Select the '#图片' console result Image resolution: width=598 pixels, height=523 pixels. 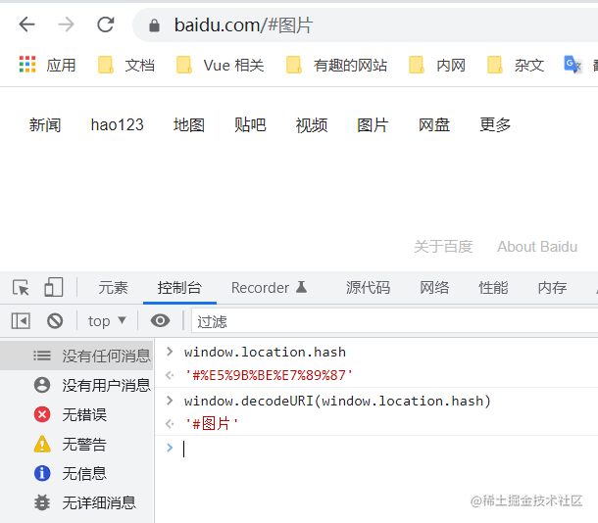pos(212,423)
